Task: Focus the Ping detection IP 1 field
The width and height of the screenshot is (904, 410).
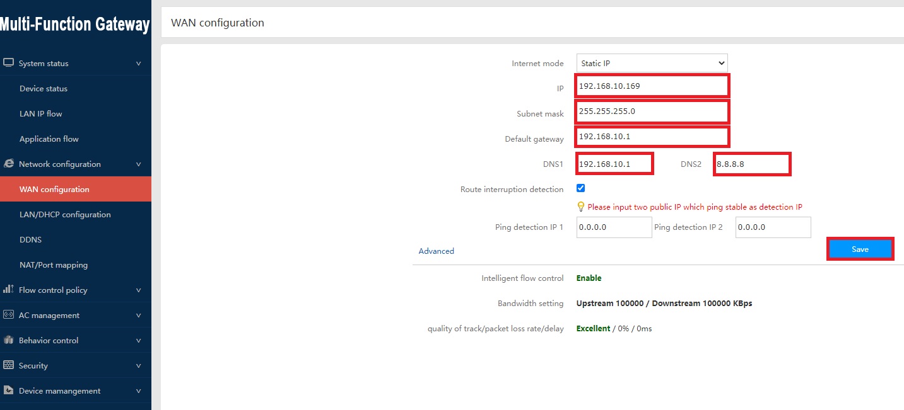Action: pyautogui.click(x=614, y=227)
